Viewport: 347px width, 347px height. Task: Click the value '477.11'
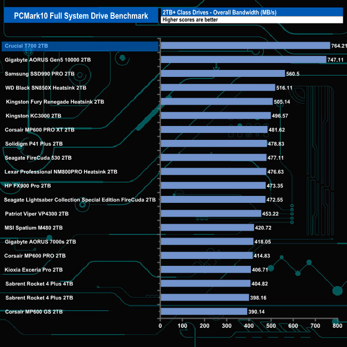(275, 158)
